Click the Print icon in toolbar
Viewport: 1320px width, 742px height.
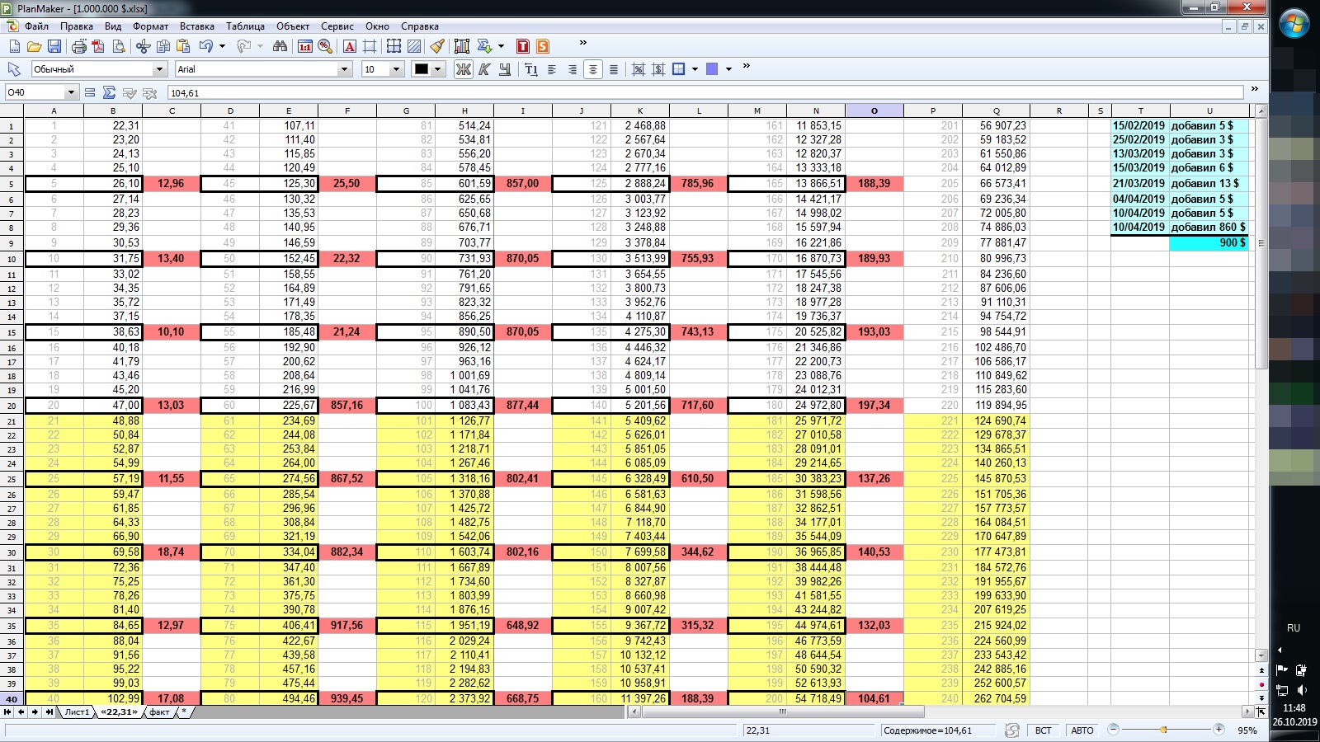click(79, 47)
